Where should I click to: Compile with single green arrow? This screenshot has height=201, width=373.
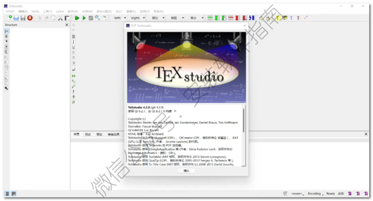coord(84,18)
